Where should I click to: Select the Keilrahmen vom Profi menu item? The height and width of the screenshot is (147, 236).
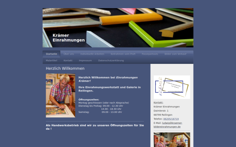(x=123, y=54)
